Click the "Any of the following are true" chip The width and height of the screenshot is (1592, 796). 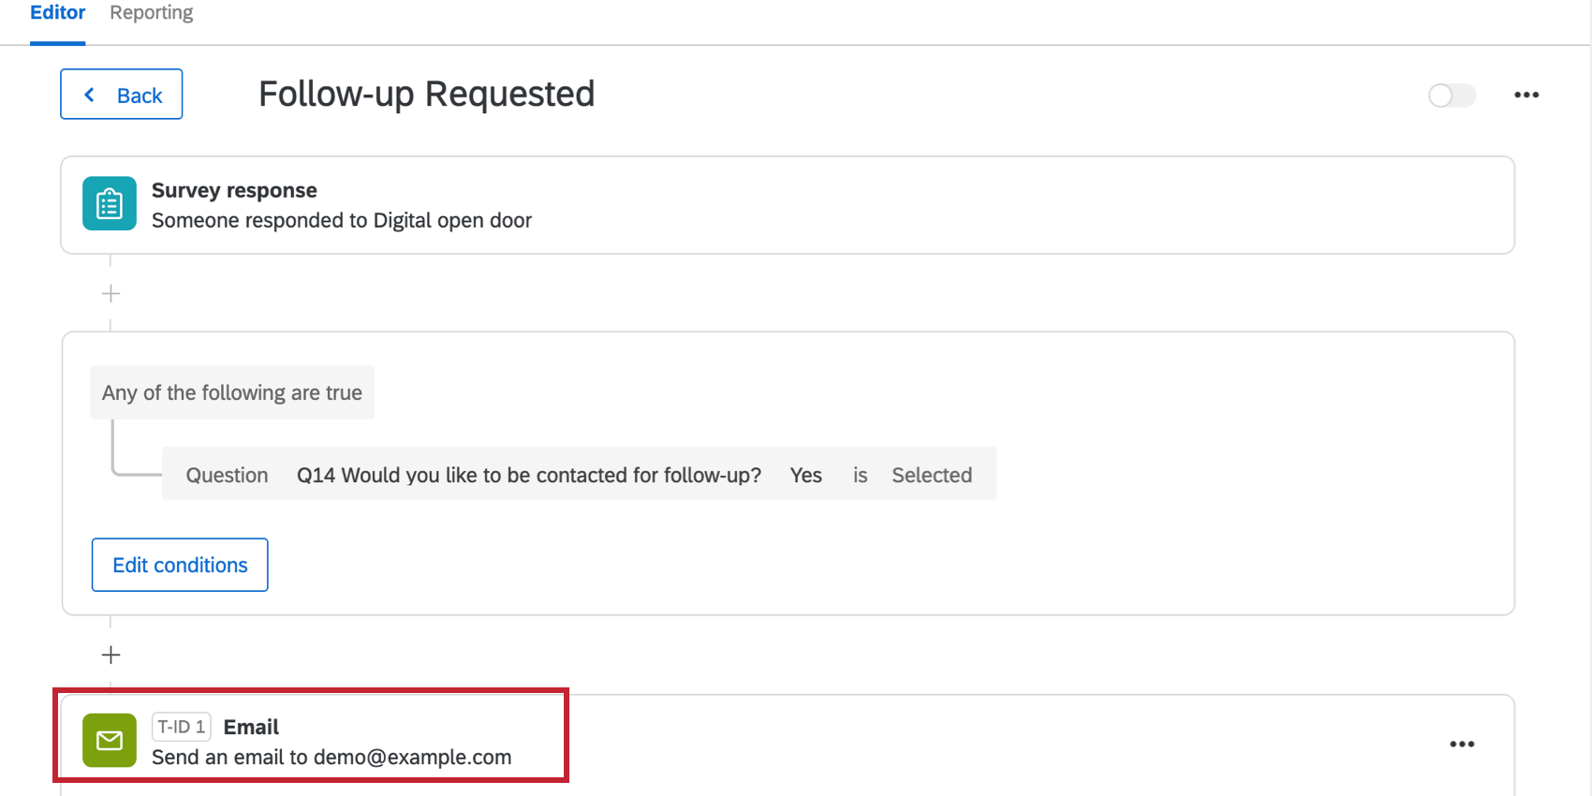(x=232, y=392)
